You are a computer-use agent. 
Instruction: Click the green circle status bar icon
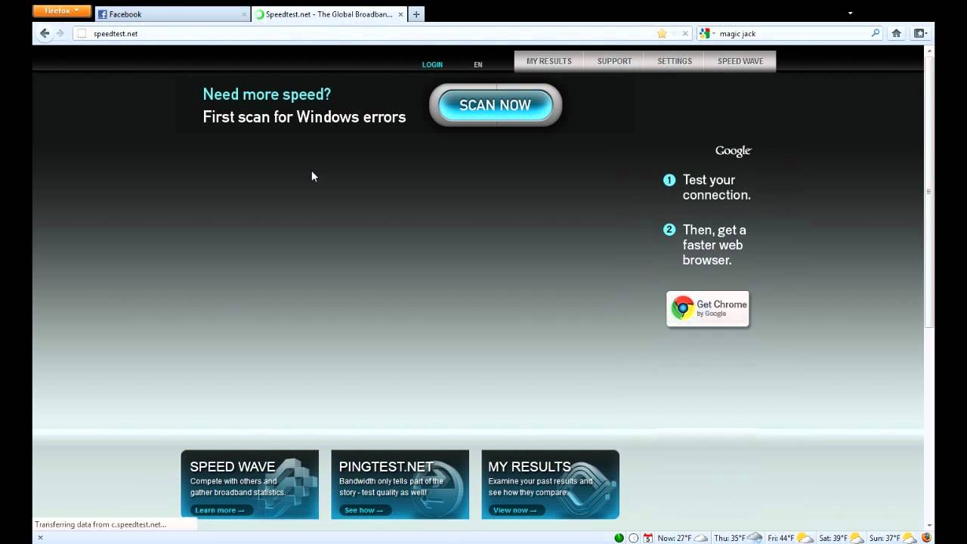point(619,538)
